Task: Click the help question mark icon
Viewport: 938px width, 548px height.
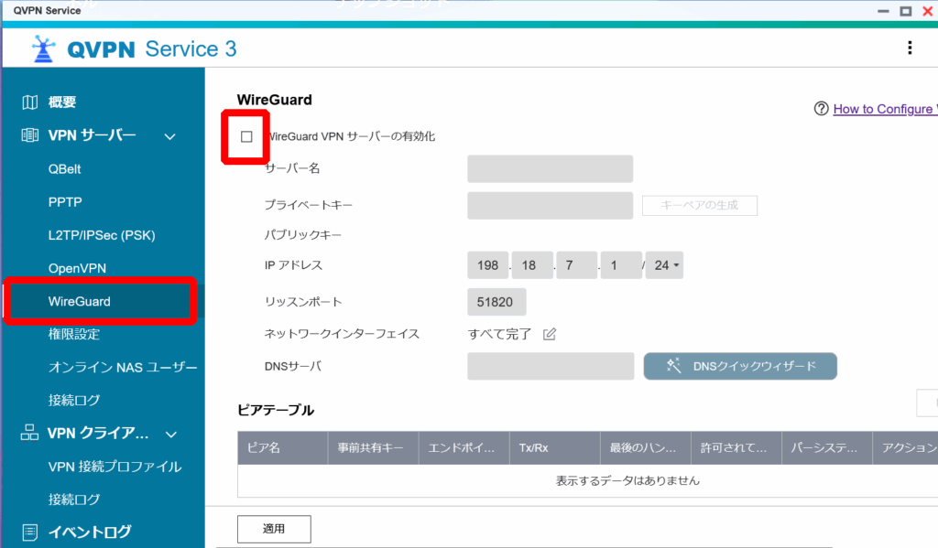Action: tap(821, 109)
